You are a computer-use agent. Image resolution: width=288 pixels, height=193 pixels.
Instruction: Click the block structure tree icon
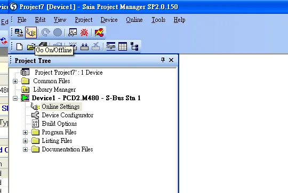pos(134,46)
